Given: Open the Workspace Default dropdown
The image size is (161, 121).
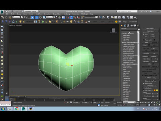Looking at the screenshot, I should coord(31,11).
